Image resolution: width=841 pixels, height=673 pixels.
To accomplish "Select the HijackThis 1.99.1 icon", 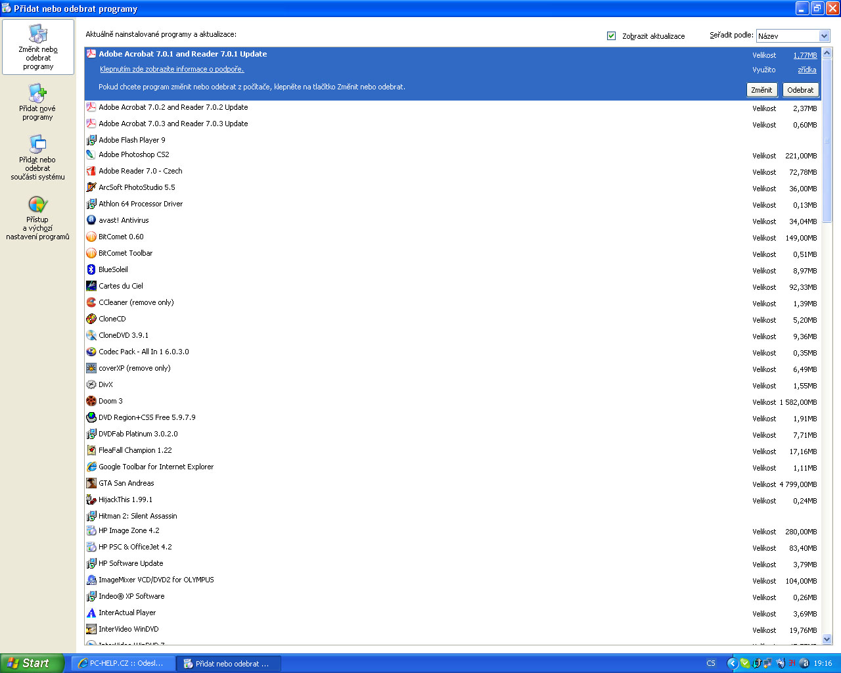I will tap(91, 499).
